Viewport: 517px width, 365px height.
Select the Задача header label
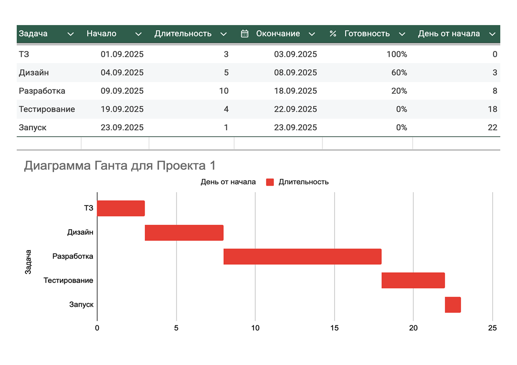33,34
